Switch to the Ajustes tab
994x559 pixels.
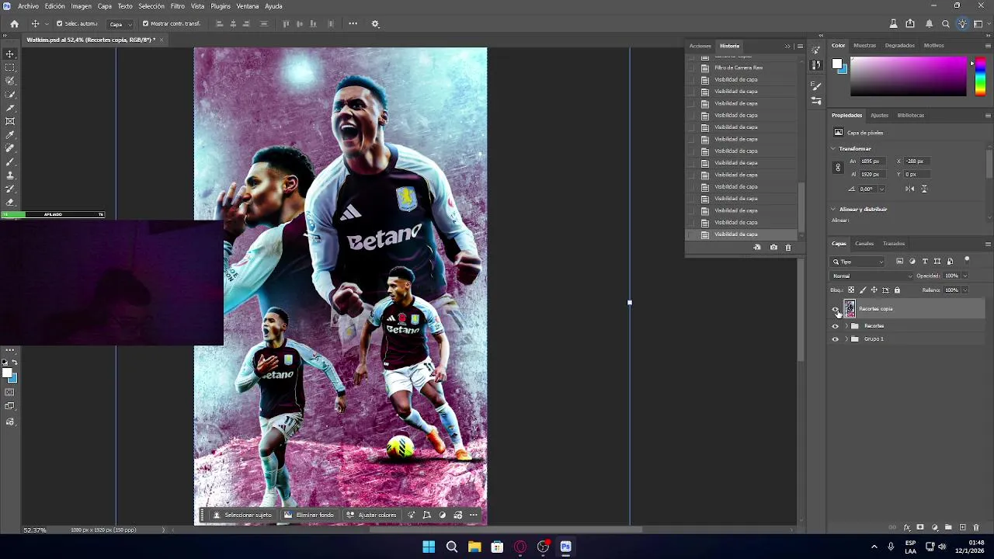(x=879, y=115)
